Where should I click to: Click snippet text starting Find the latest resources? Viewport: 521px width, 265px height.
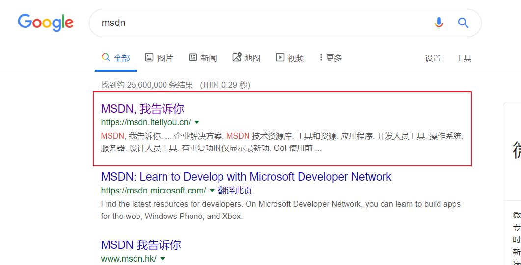(x=281, y=210)
